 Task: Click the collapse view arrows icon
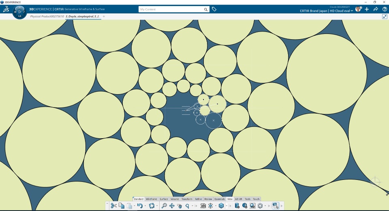(x=385, y=17)
